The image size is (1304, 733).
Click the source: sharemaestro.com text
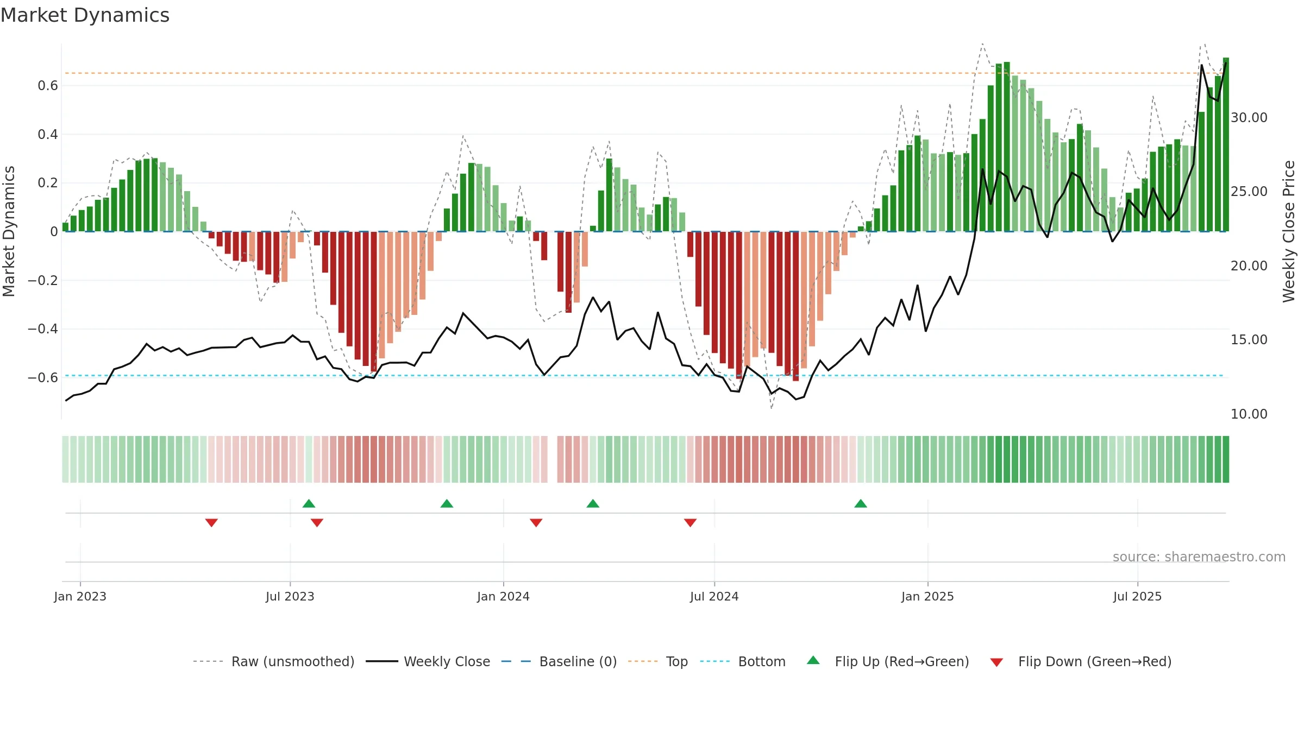click(1199, 557)
